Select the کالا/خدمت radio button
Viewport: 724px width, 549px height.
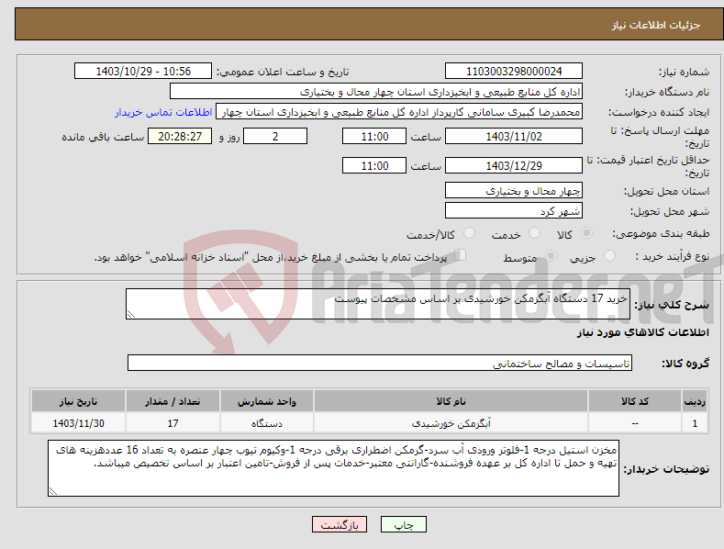point(469,233)
